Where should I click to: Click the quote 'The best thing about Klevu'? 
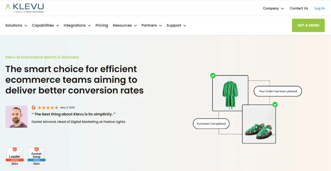pos(73,114)
